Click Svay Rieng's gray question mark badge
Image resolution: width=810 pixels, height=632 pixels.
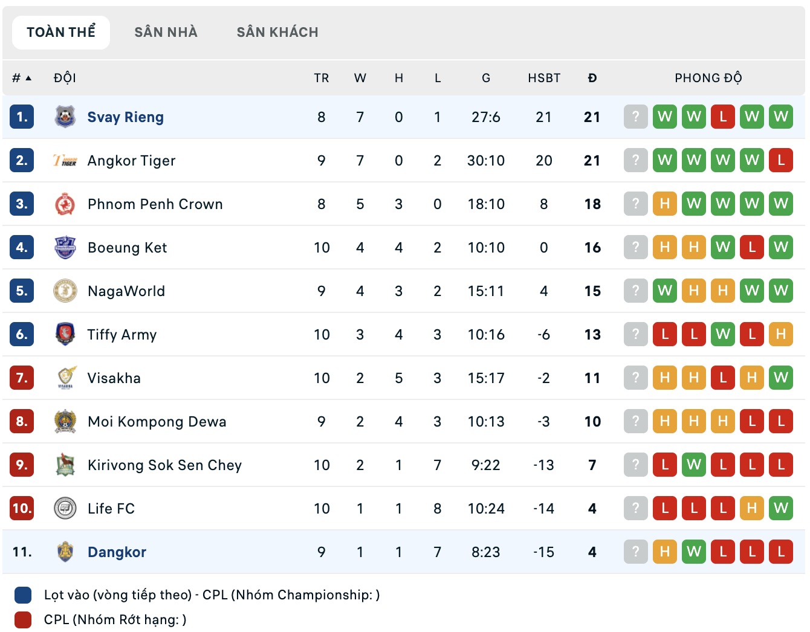635,117
